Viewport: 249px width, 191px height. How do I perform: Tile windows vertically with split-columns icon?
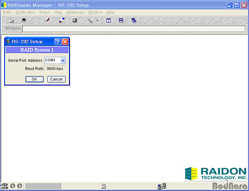(x=108, y=21)
